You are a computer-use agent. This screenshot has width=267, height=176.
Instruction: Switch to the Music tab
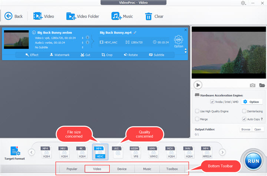[147, 169]
